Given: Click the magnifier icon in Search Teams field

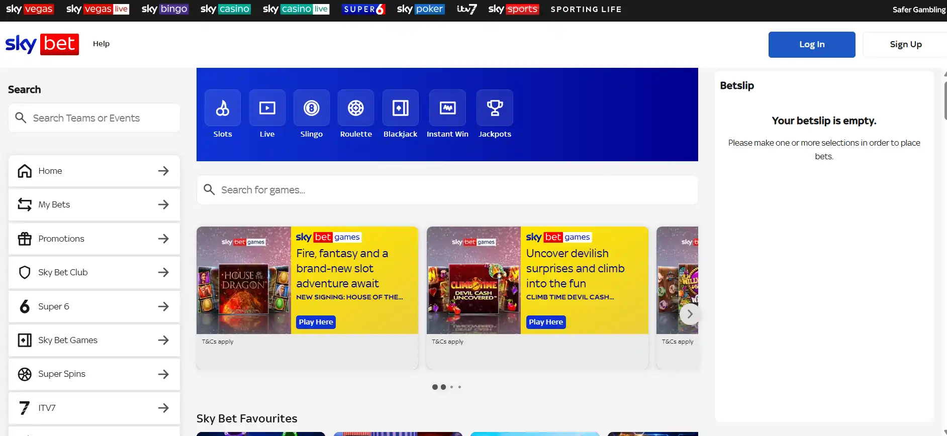Looking at the screenshot, I should 21,118.
